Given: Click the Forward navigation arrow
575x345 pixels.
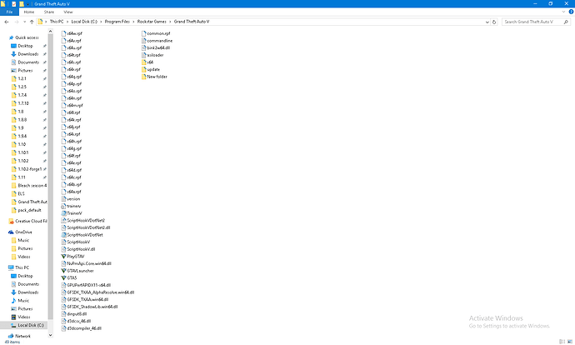Looking at the screenshot, I should point(16,22).
